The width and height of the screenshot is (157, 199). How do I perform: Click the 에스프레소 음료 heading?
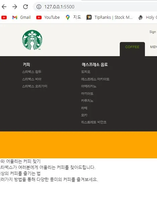coord(95,65)
